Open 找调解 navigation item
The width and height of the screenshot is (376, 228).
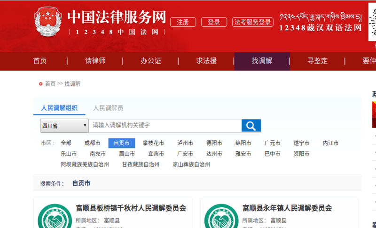coord(262,61)
